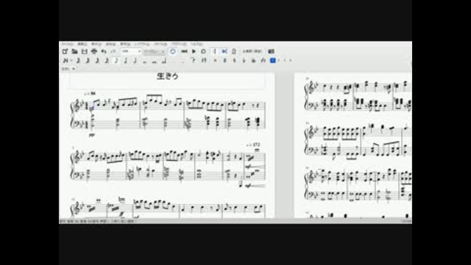Apply the flat accidental
The width and height of the screenshot is (471, 265).
(x=244, y=60)
